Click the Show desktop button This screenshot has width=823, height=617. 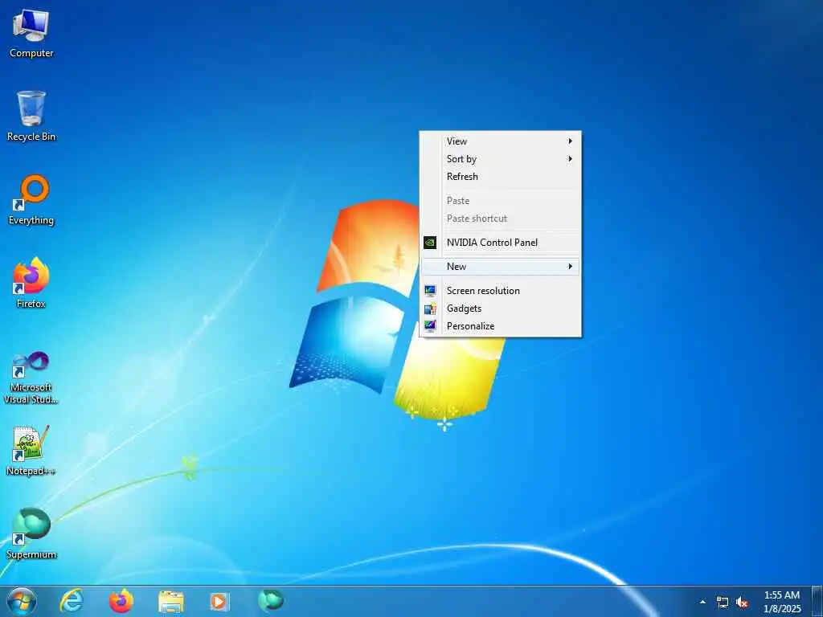tap(817, 601)
